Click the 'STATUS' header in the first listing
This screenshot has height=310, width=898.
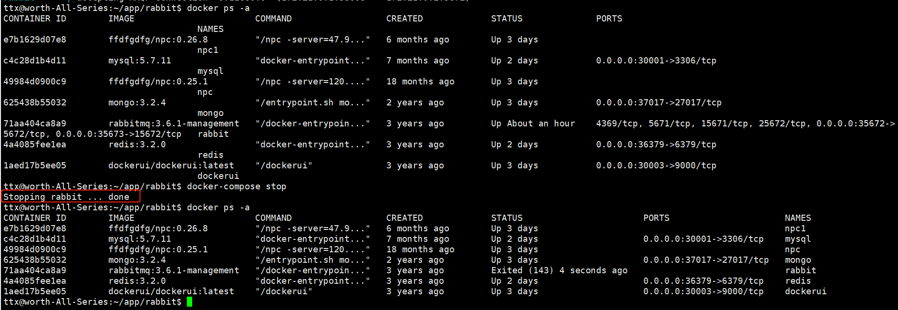pos(507,19)
